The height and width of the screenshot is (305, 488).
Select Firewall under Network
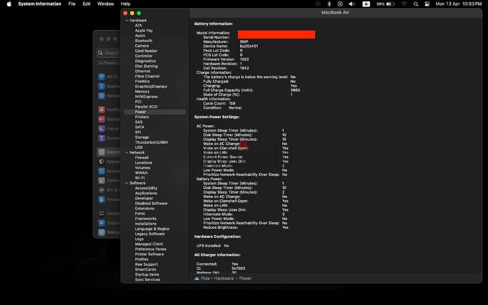[x=142, y=158]
